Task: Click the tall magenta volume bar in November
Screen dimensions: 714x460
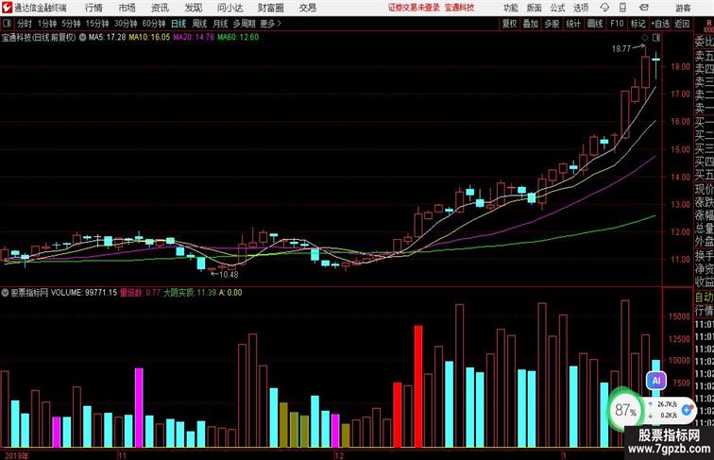Action: tap(140, 408)
